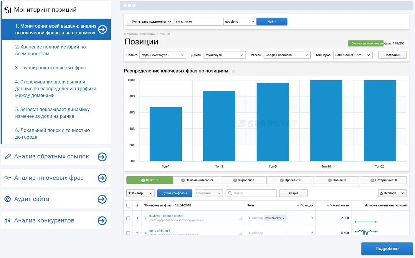Open the Экспорт dropdown
415x258 pixels.
pyautogui.click(x=392, y=193)
